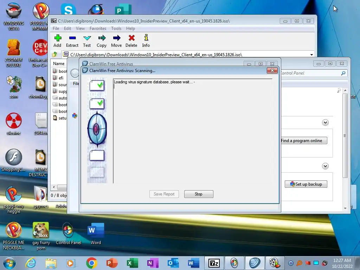
Task: Select the 1984.txt desktop file
Action: pyautogui.click(x=41, y=124)
